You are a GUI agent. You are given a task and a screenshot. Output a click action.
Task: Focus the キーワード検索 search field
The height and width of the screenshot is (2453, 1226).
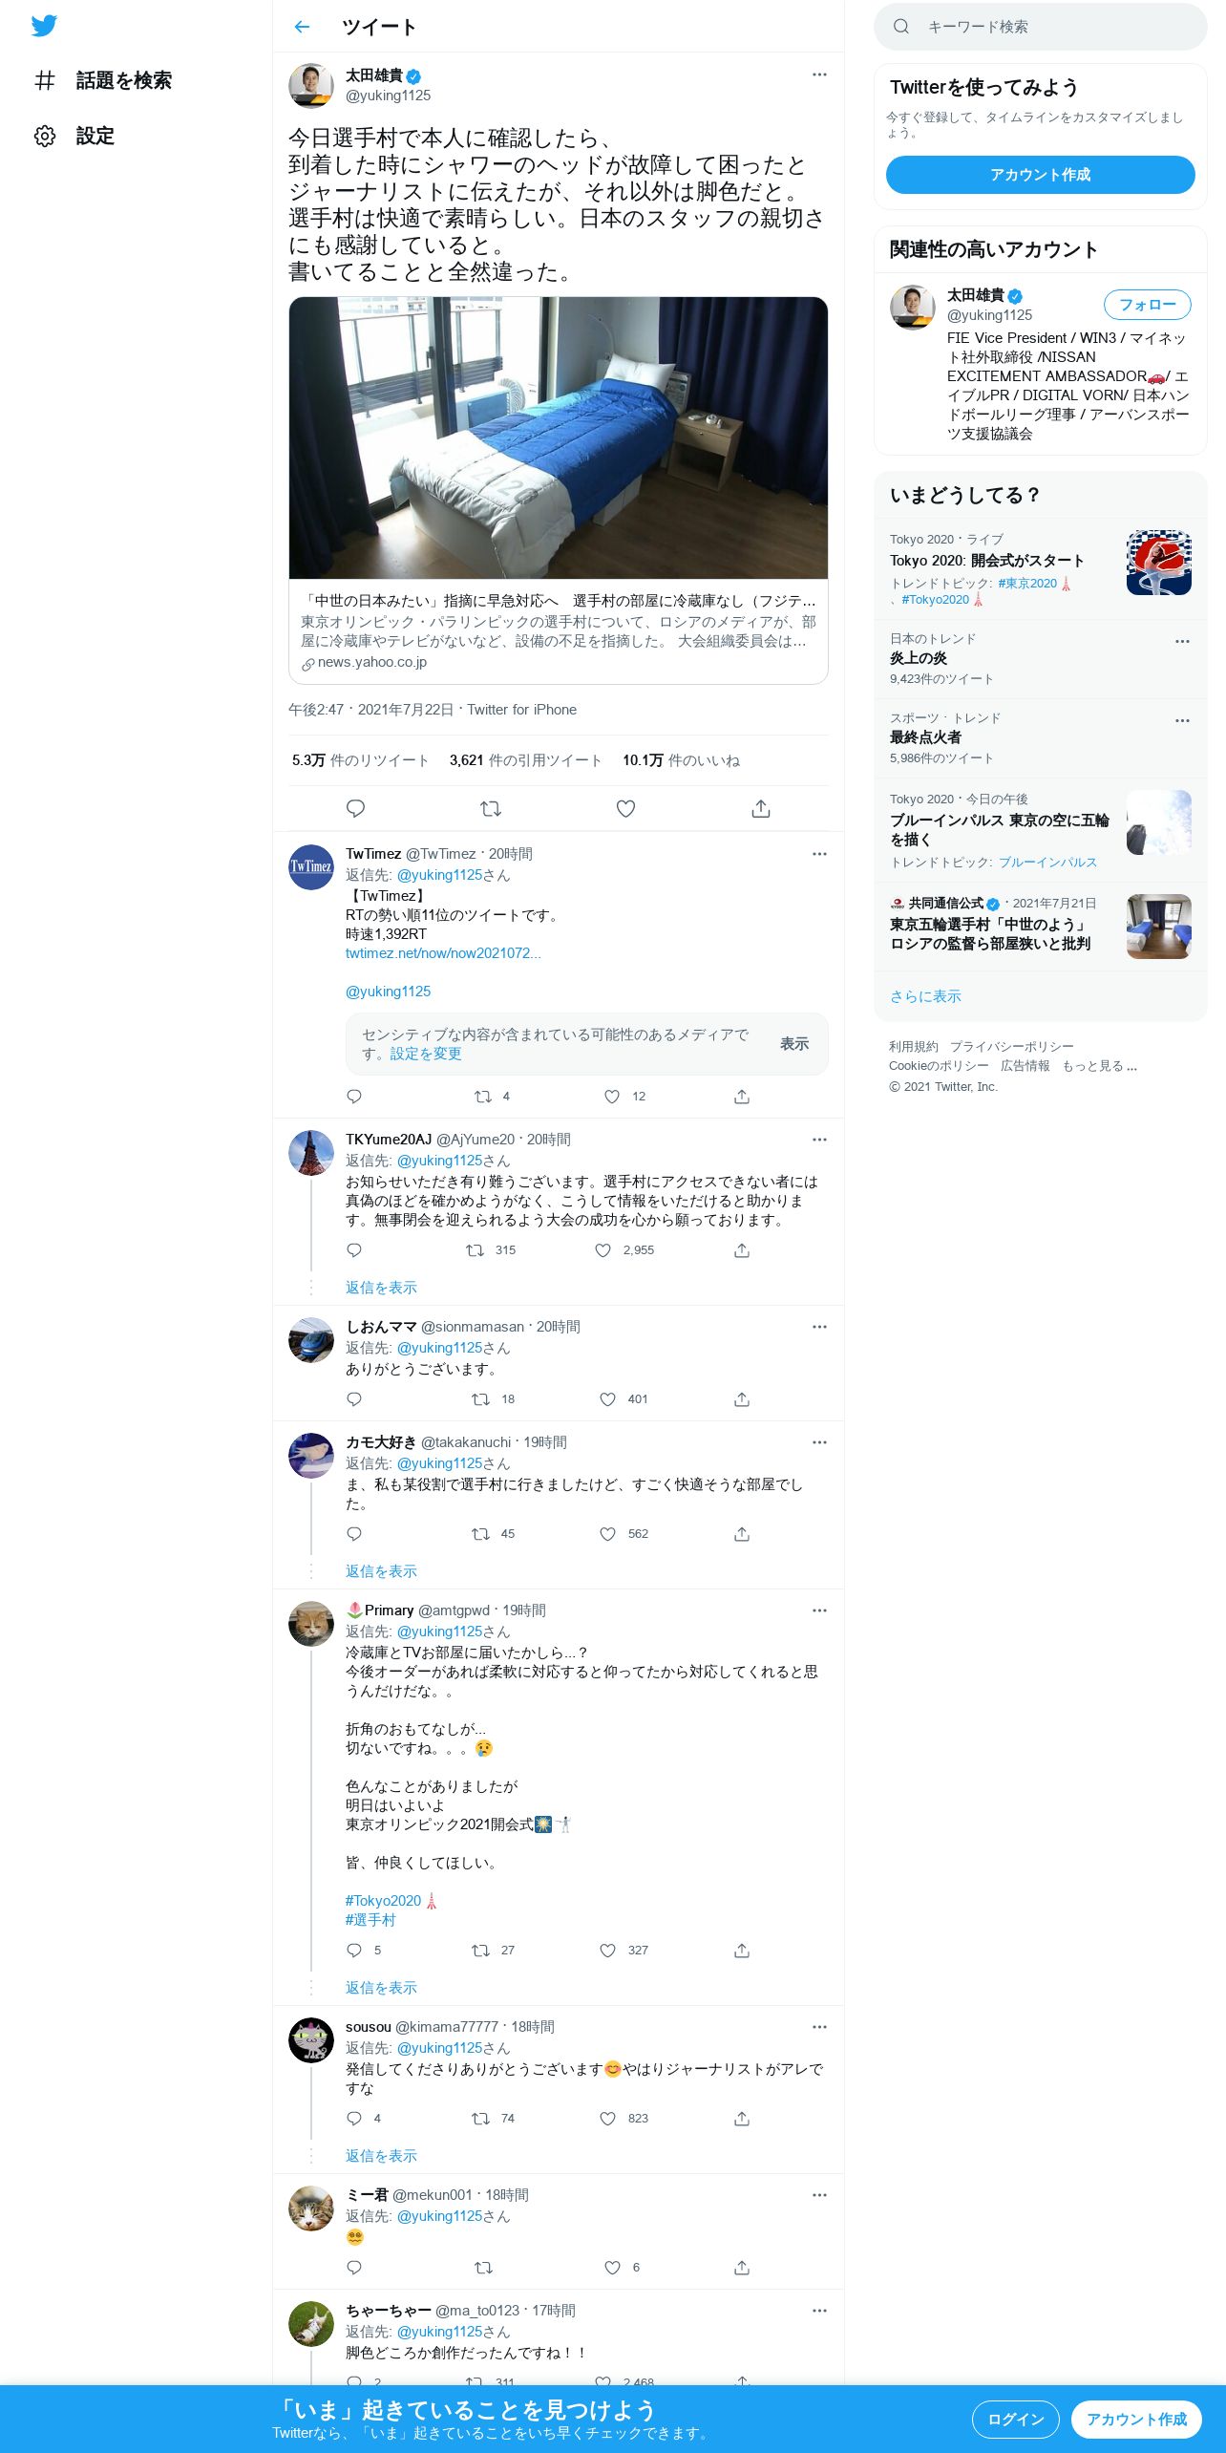1040,27
